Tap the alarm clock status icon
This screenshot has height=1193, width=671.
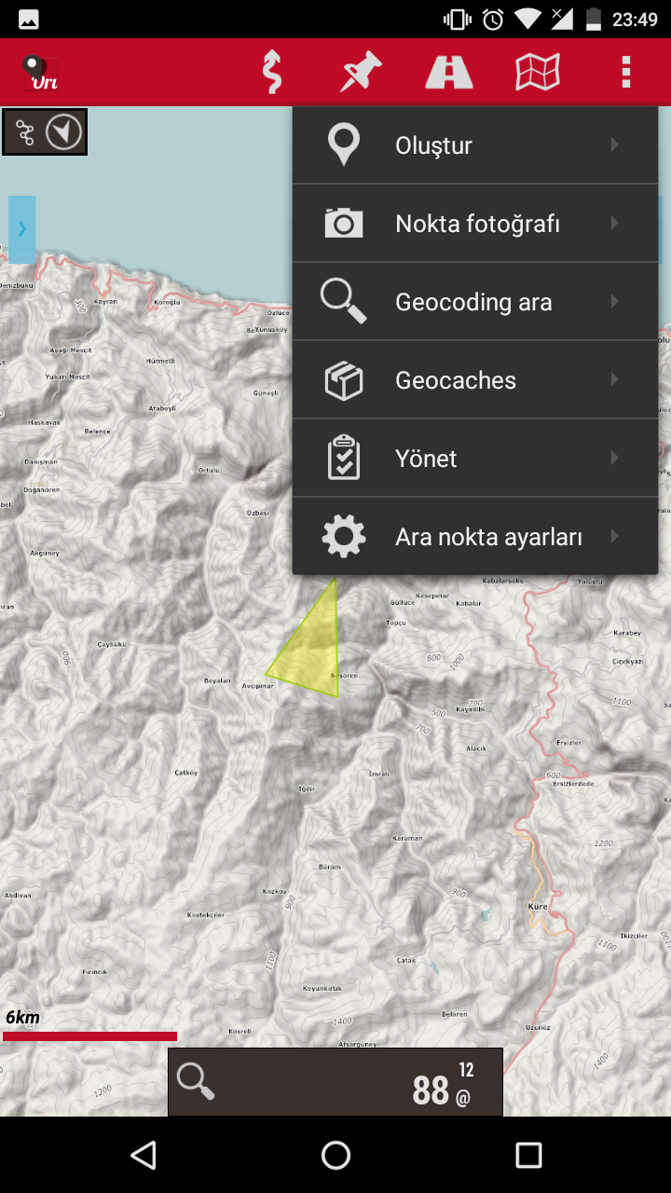coord(493,19)
